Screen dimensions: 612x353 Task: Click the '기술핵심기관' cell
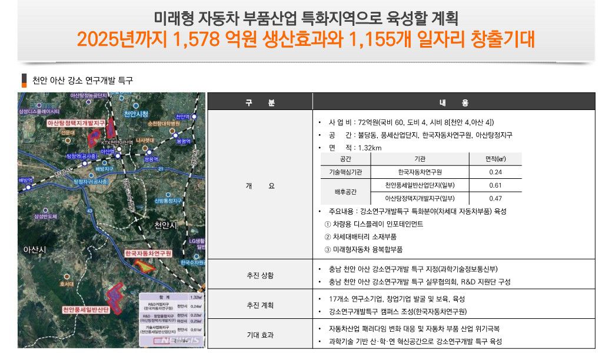click(345, 172)
